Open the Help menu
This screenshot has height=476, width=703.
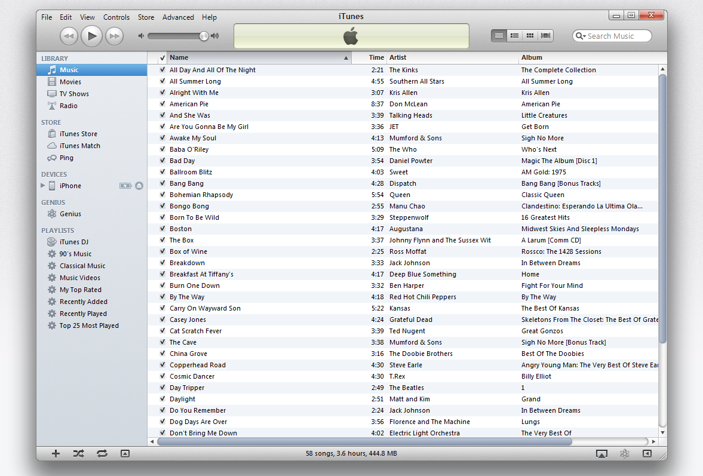210,17
